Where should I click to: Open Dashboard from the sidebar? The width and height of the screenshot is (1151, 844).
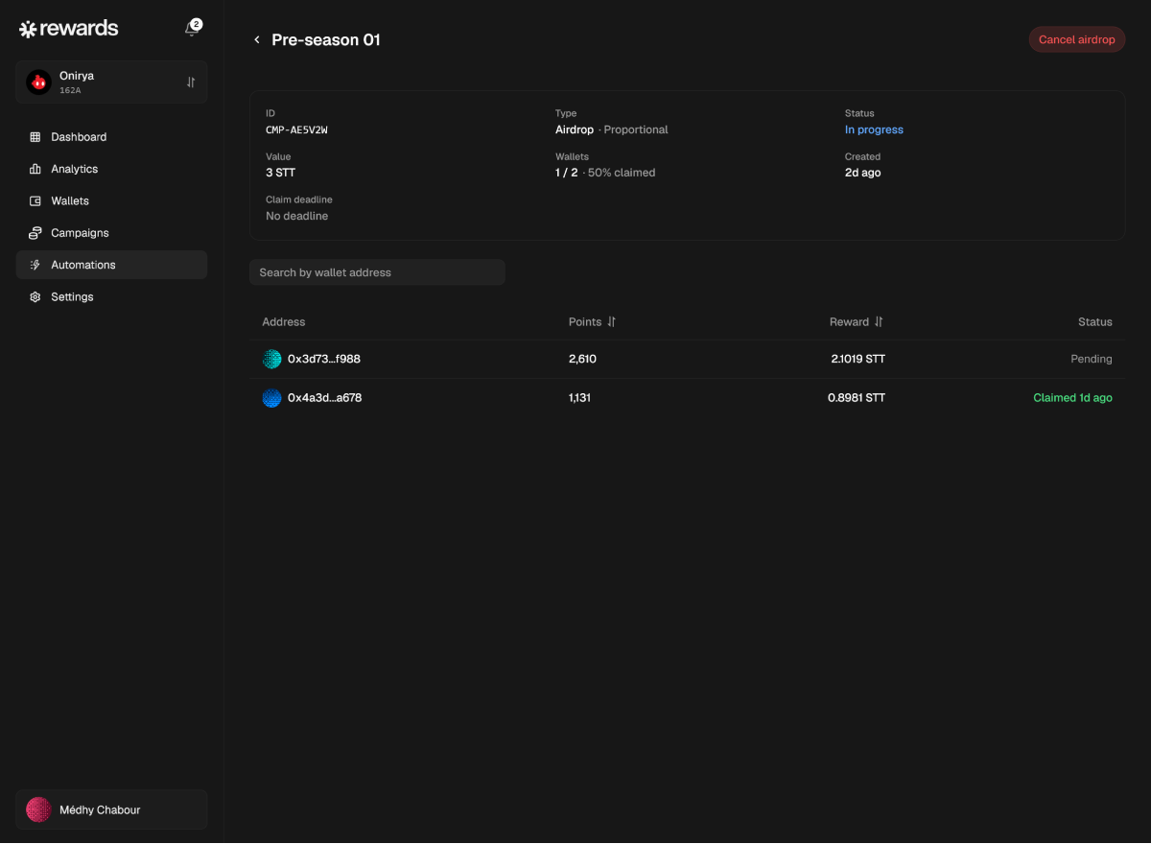point(111,137)
